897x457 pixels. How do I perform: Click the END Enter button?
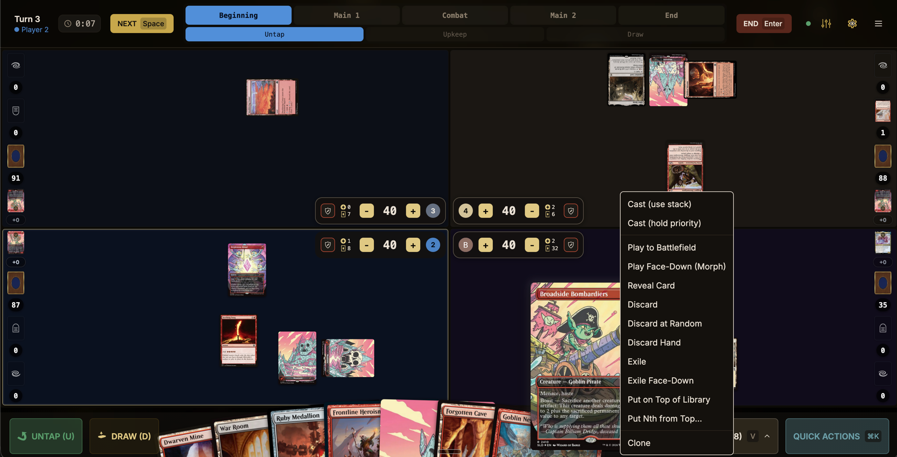coord(763,24)
